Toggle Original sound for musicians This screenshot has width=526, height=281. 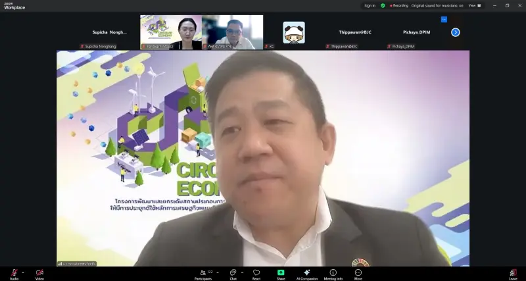point(437,6)
